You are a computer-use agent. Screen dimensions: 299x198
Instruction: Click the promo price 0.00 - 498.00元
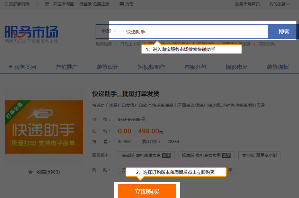pos(141,131)
